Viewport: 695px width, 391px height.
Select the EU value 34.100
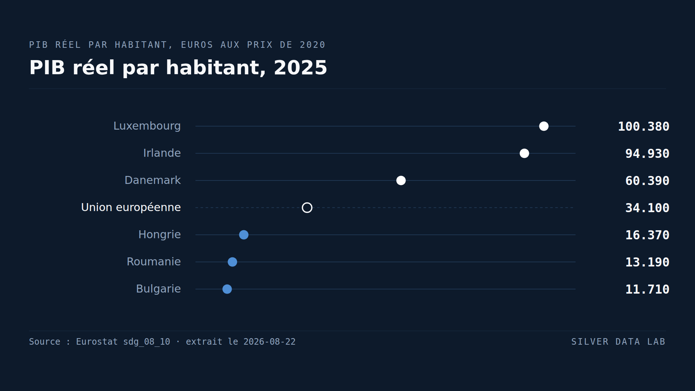point(647,208)
